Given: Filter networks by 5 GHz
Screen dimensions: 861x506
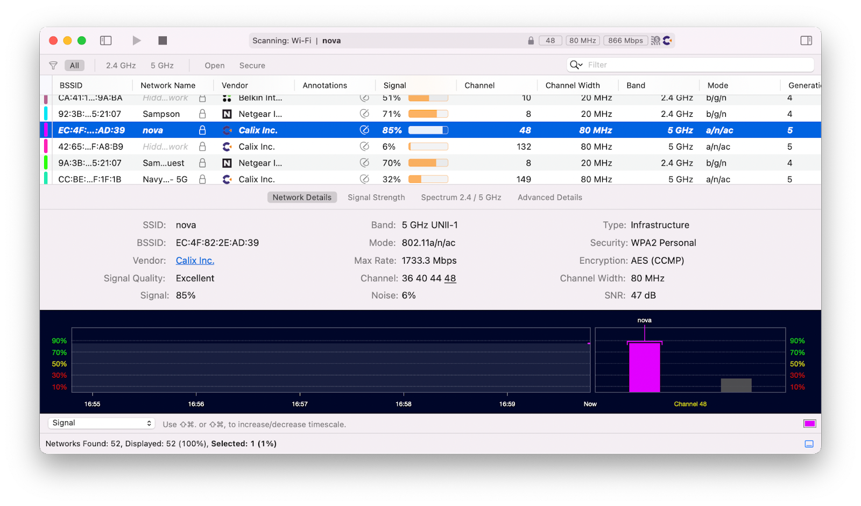Looking at the screenshot, I should [x=162, y=66].
